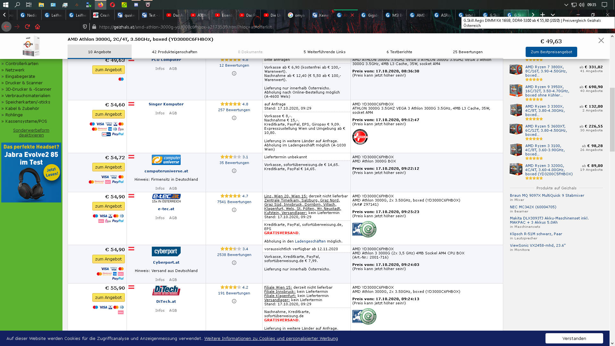The image size is (615, 346).
Task: Click the Firefox taskbar icon
Action: 101,5
